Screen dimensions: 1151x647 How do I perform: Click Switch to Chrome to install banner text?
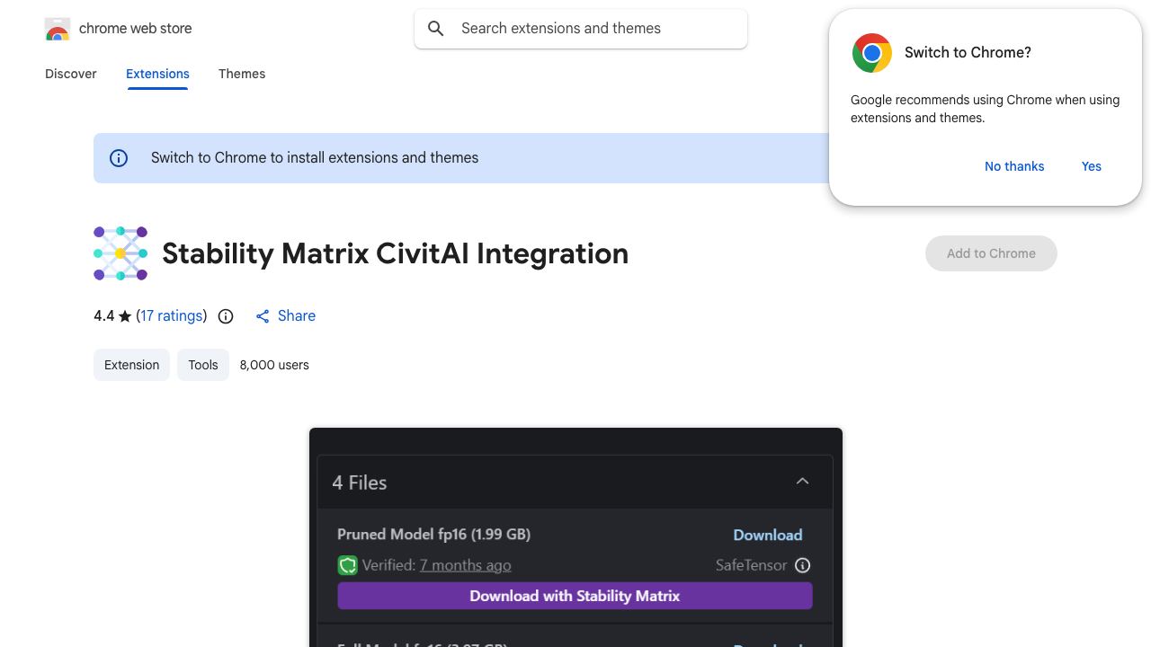[x=315, y=158]
